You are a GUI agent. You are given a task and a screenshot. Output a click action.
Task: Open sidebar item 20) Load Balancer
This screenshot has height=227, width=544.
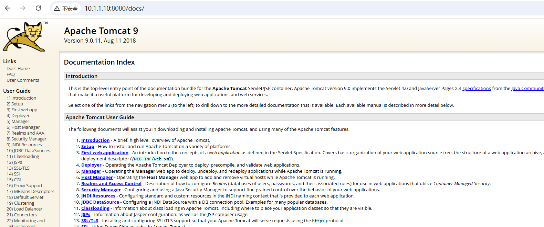[x=24, y=209]
